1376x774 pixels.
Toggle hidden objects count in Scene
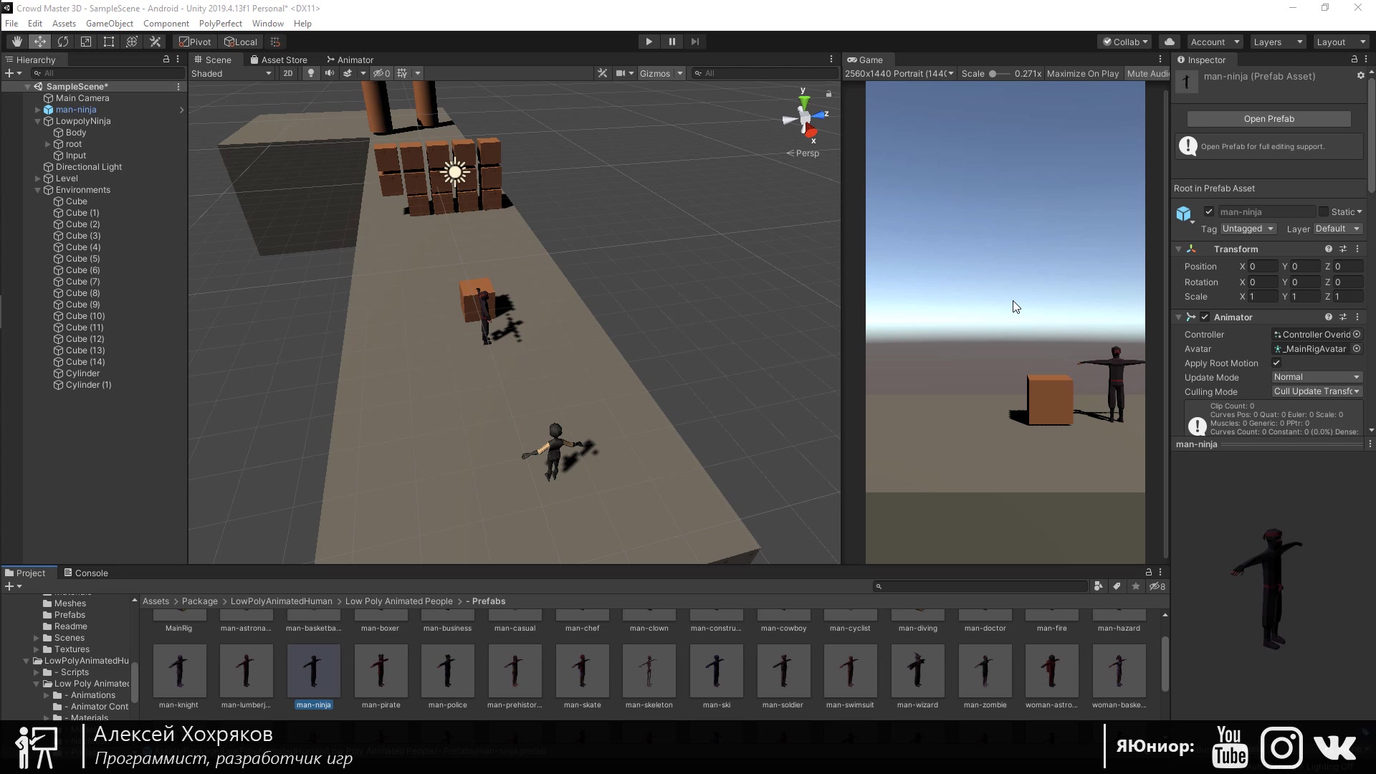(x=382, y=73)
